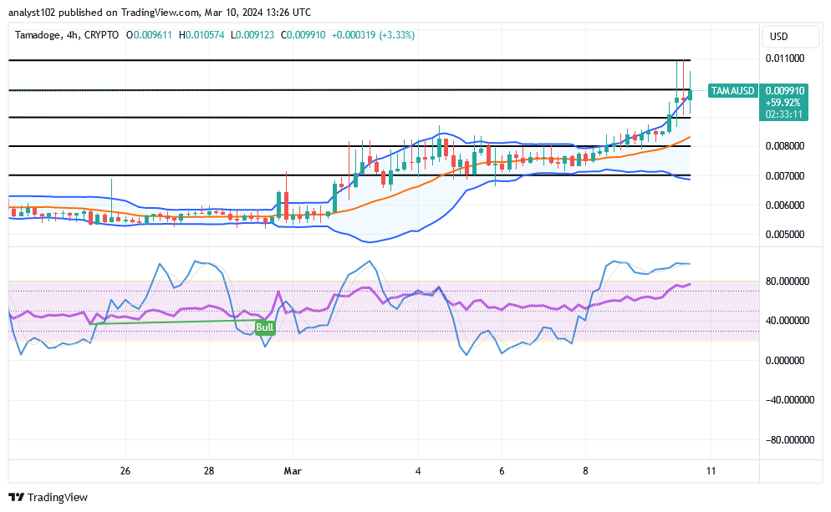Screen dimensions: 831x512
Task: Click the 0.008000 price axis label
Action: click(785, 145)
